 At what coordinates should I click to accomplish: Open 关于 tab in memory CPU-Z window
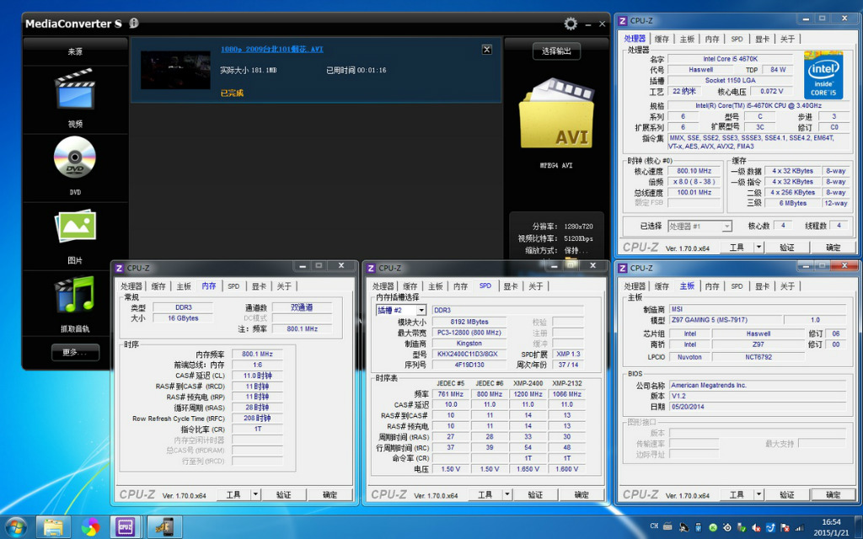tap(284, 286)
